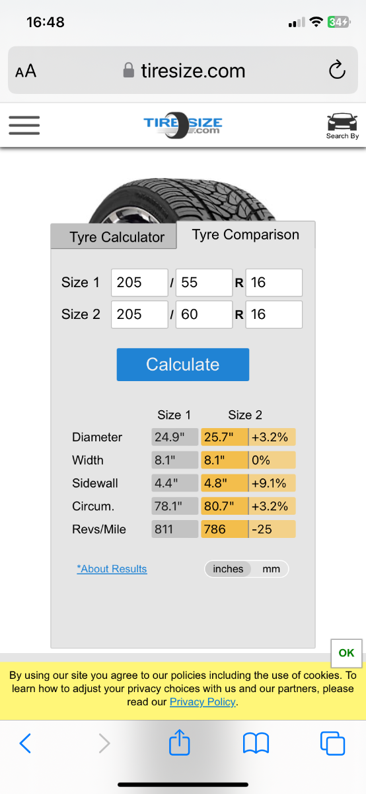The height and width of the screenshot is (794, 366).
Task: Switch units to inches
Action: (x=228, y=569)
